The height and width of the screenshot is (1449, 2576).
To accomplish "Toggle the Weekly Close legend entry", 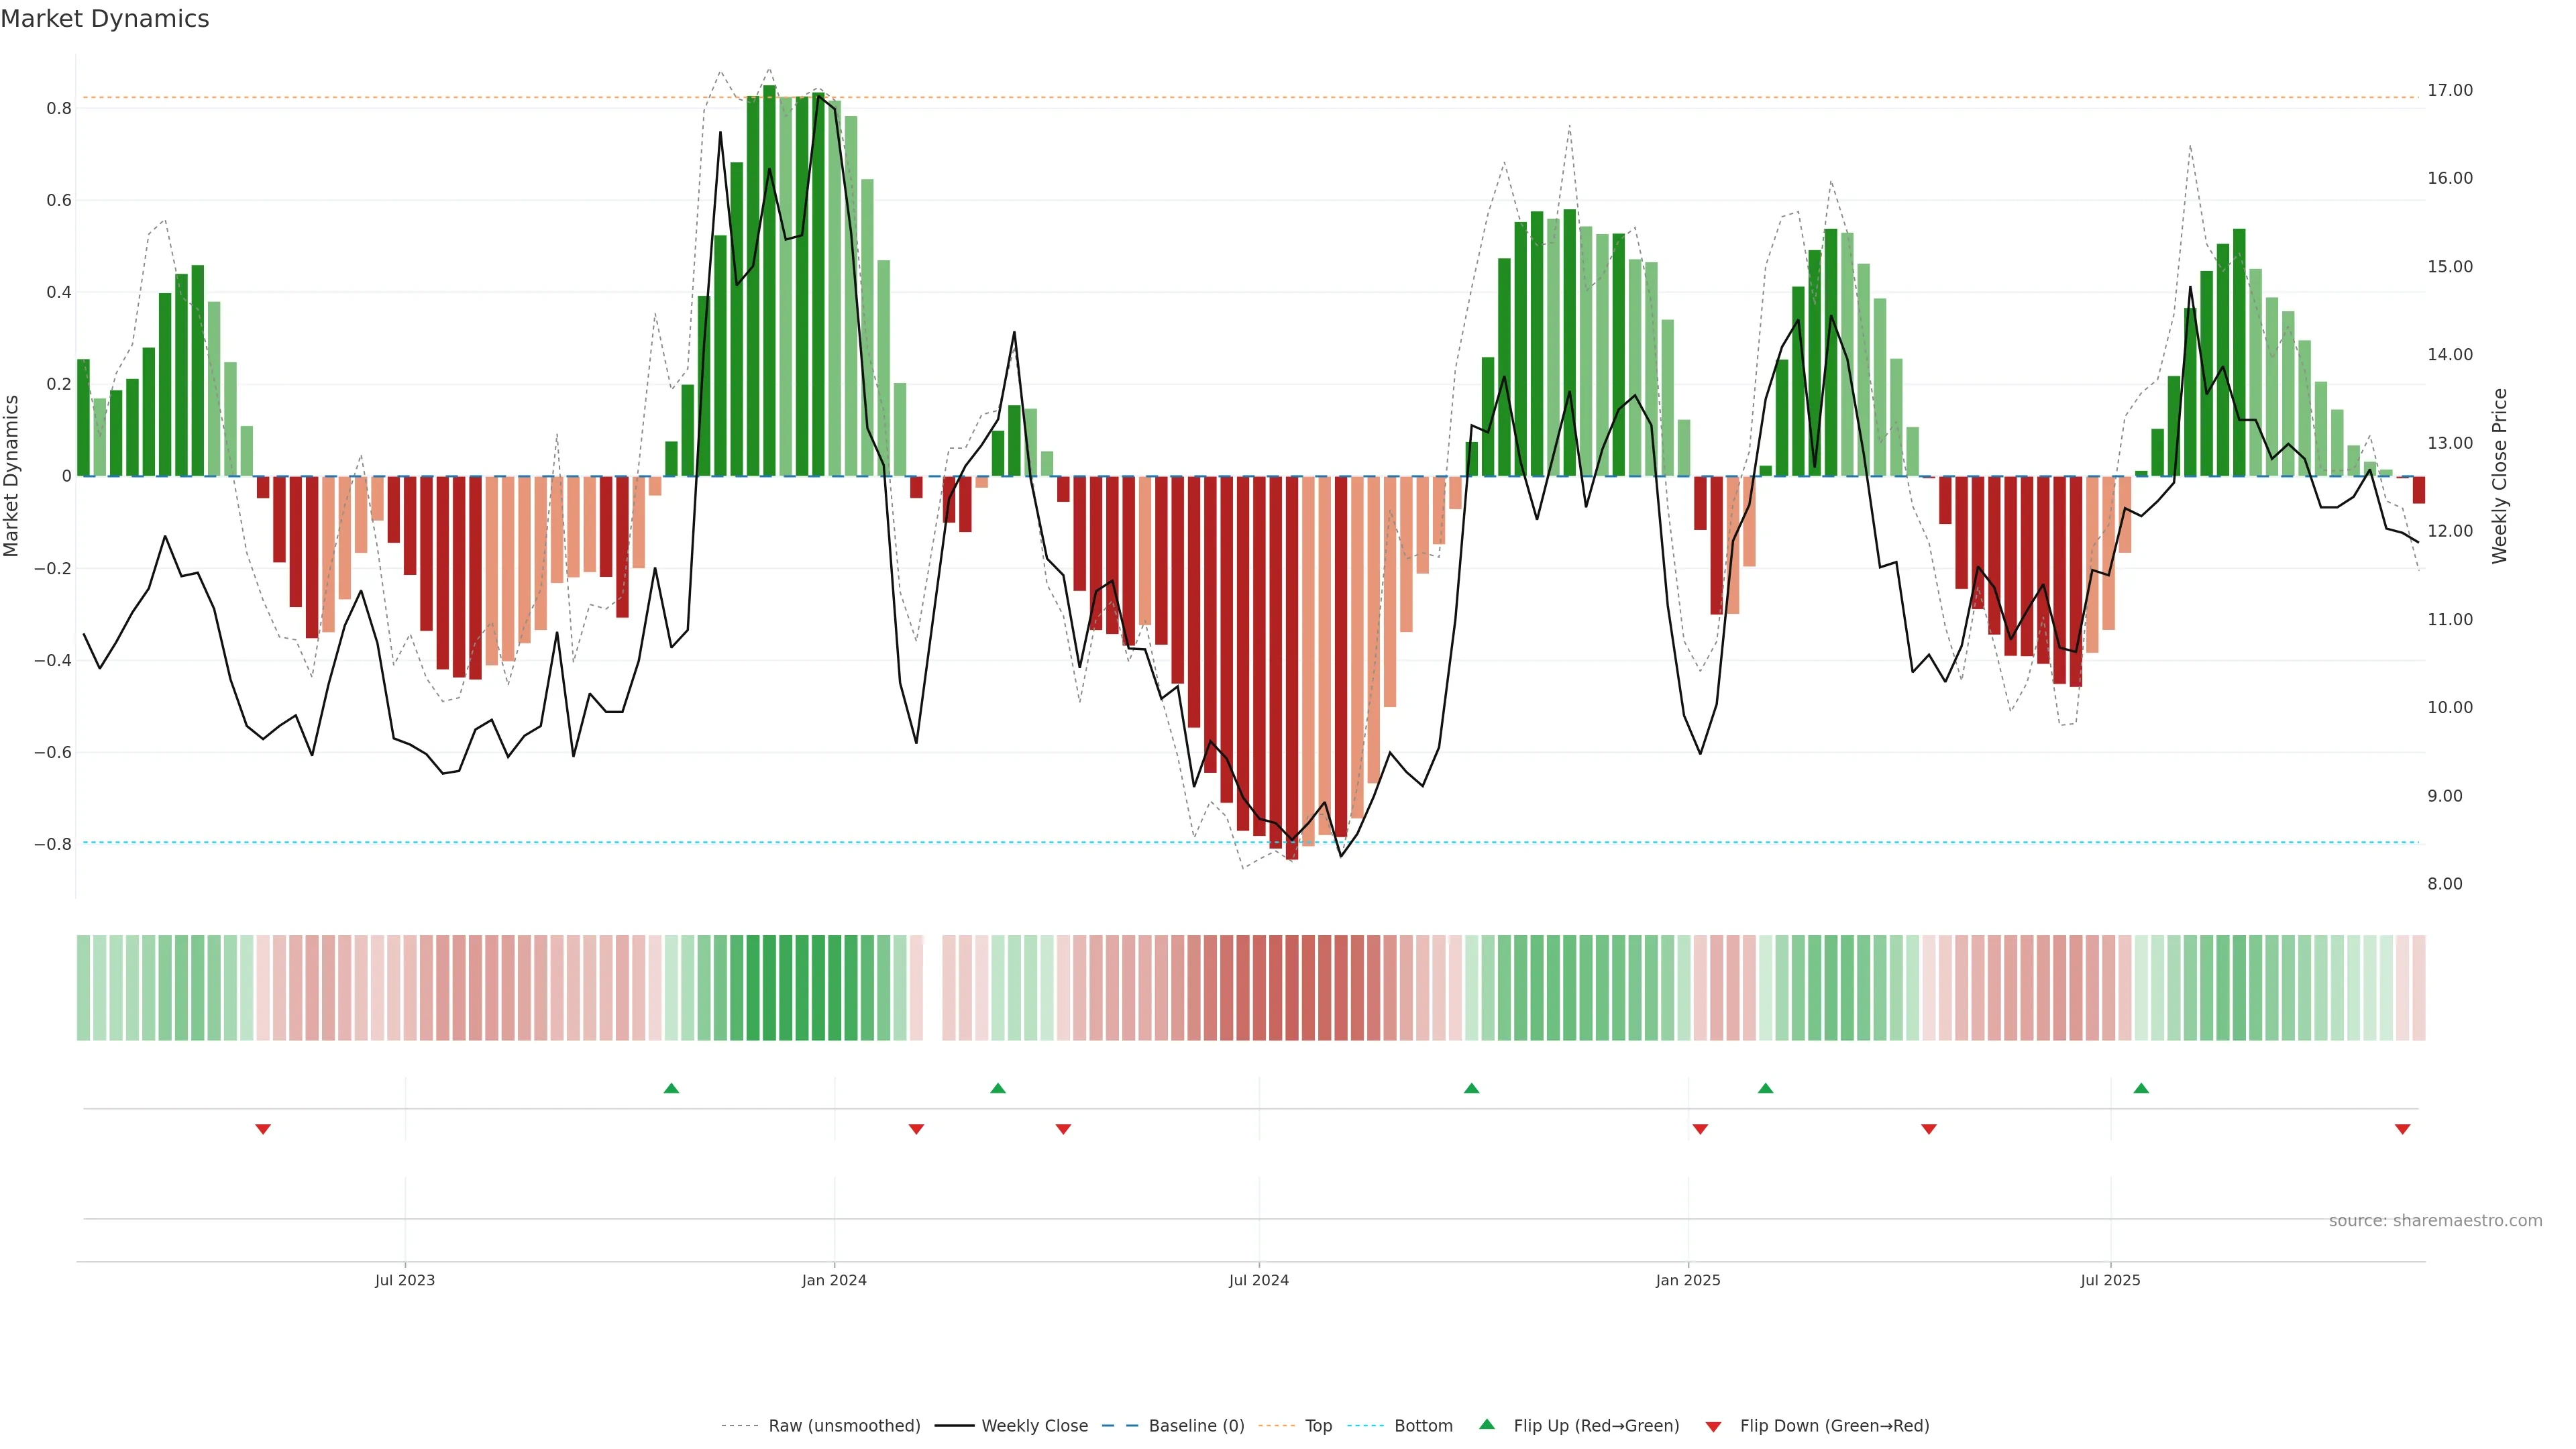I will (x=1034, y=1426).
